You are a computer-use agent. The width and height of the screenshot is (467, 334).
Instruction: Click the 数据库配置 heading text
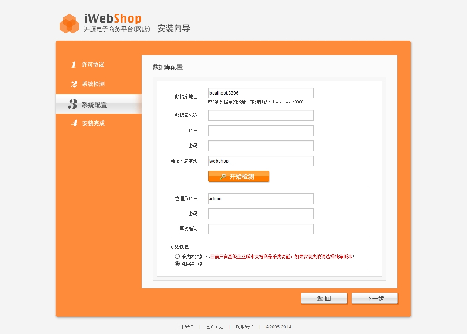167,67
